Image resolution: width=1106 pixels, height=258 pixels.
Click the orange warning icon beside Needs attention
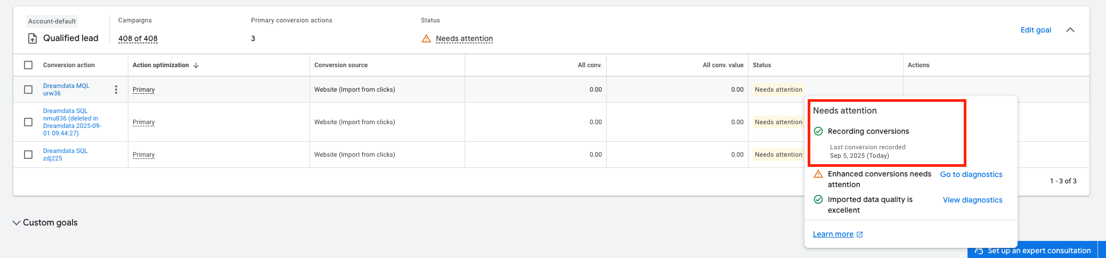point(426,38)
